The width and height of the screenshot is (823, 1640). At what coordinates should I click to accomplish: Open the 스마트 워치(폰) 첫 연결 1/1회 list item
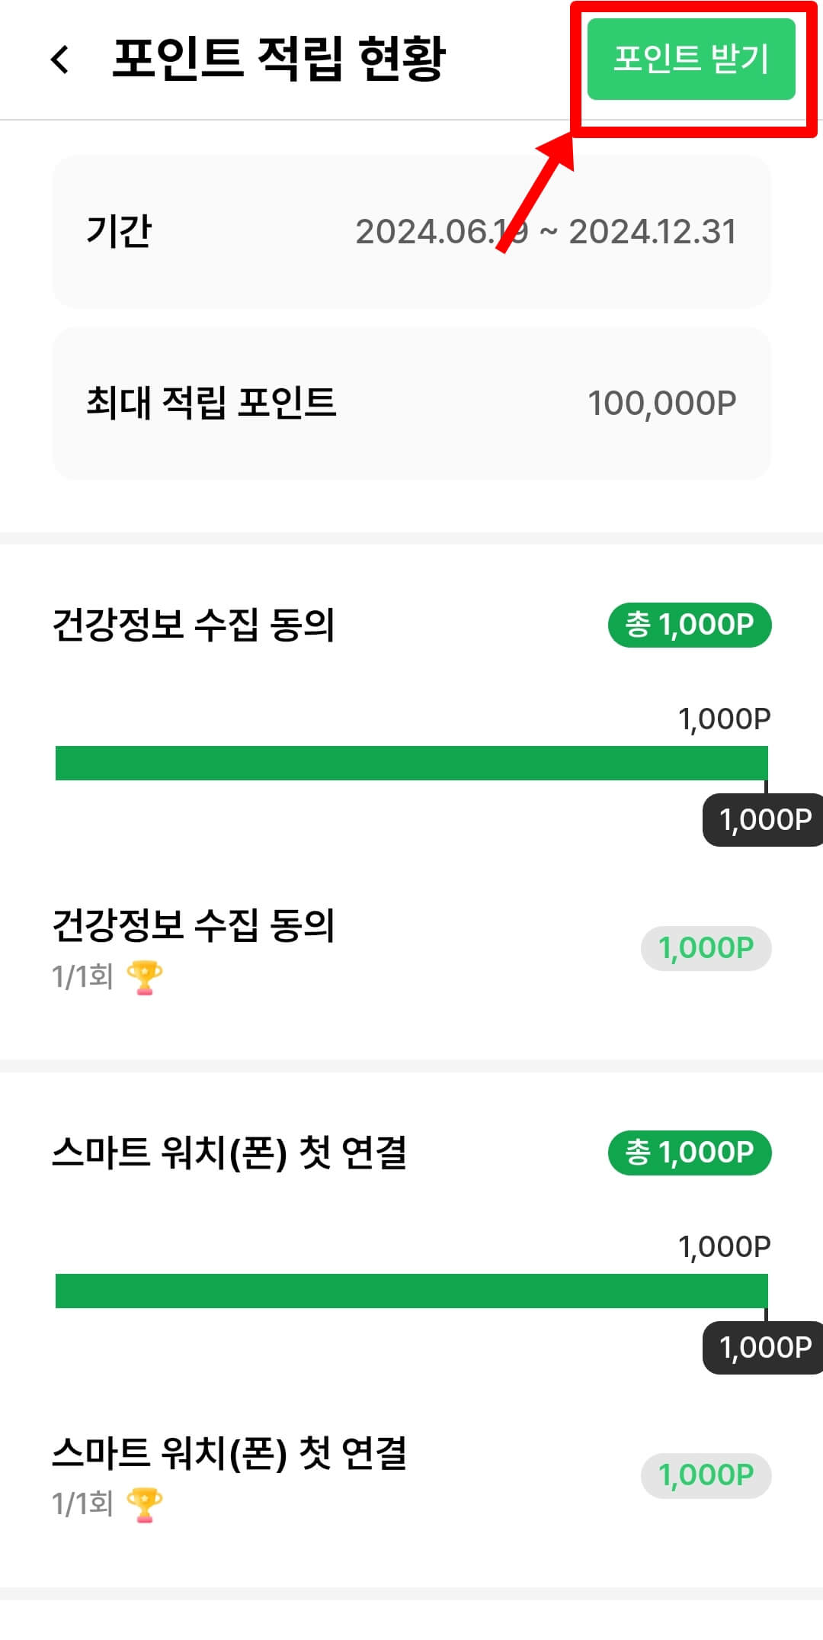tap(411, 1478)
